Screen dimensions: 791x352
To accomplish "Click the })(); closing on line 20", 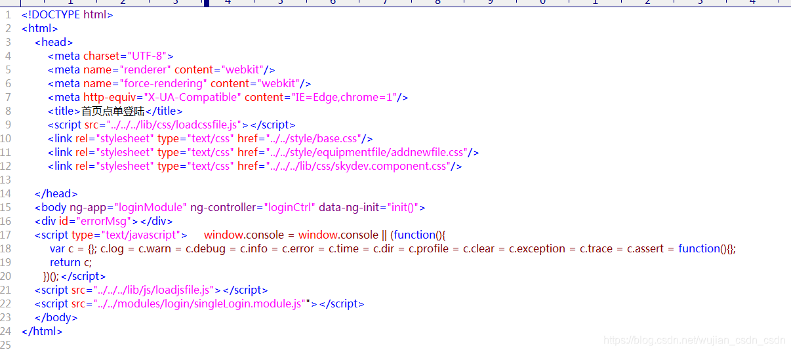I will [x=51, y=276].
